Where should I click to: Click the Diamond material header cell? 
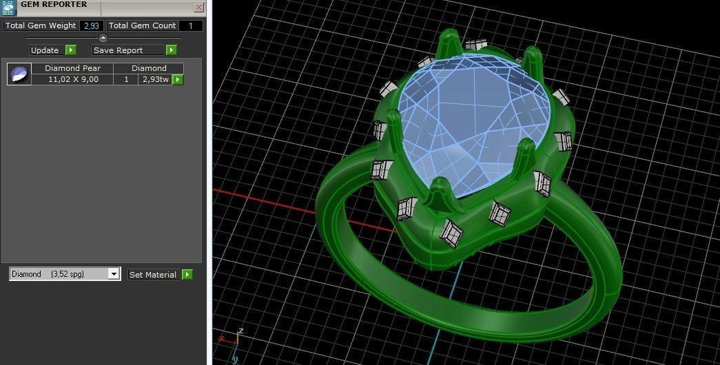point(149,68)
